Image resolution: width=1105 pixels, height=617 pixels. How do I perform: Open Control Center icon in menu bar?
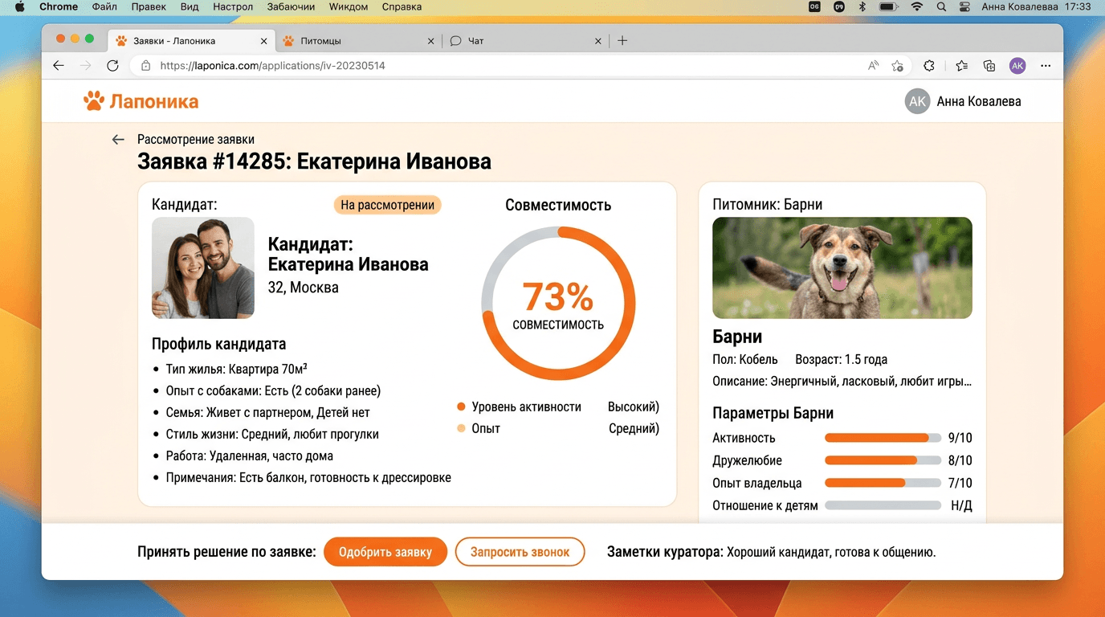pyautogui.click(x=966, y=7)
